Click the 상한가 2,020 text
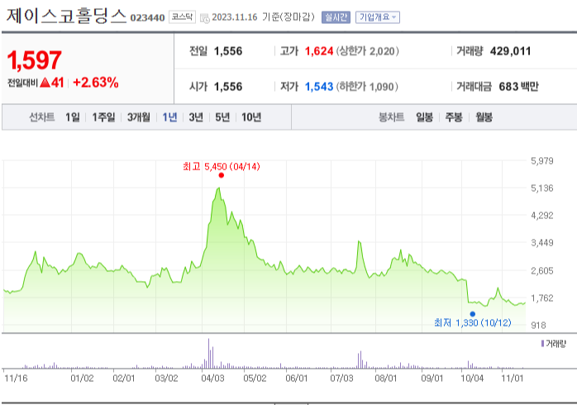 [x=367, y=51]
